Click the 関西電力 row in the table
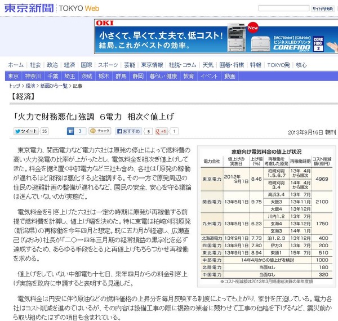The height and width of the screenshot is (321, 338). (x=266, y=202)
